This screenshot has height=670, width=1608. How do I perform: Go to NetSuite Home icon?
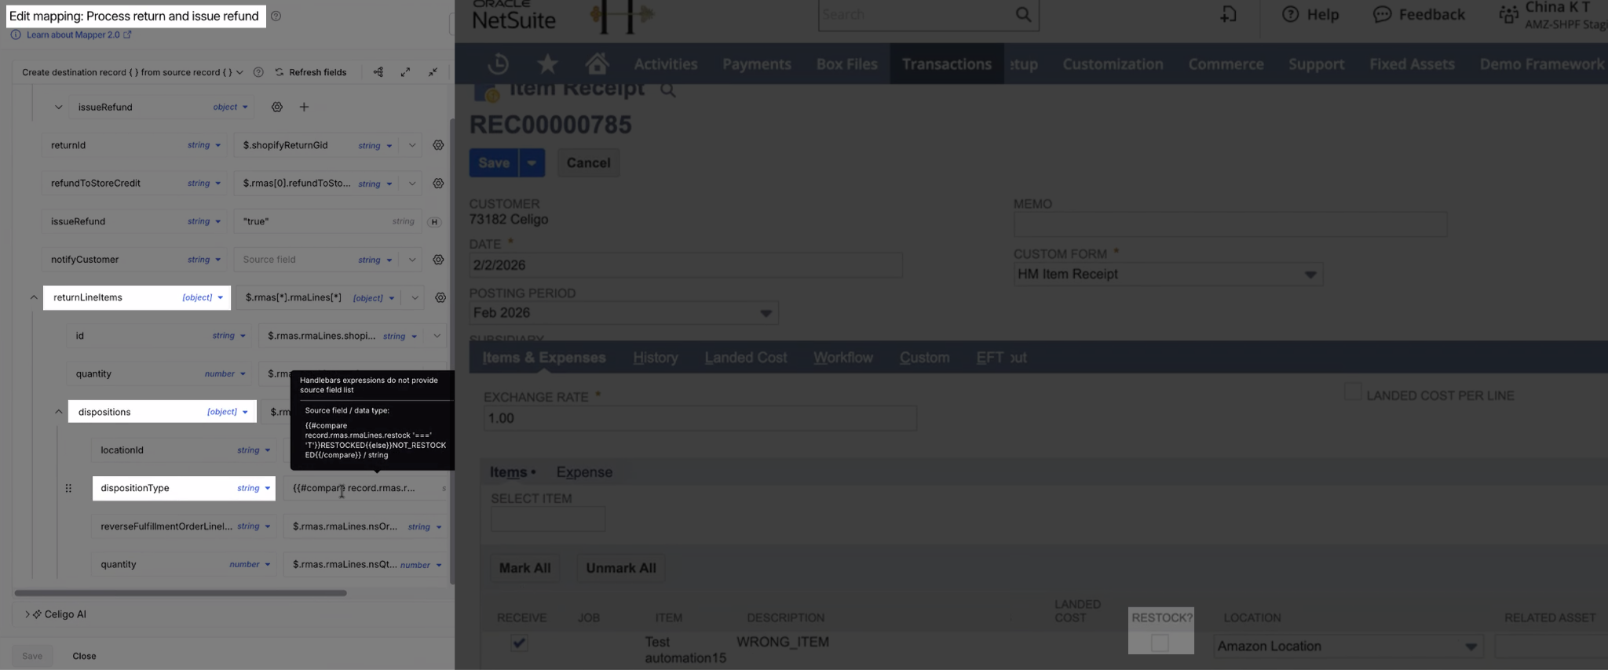click(597, 64)
